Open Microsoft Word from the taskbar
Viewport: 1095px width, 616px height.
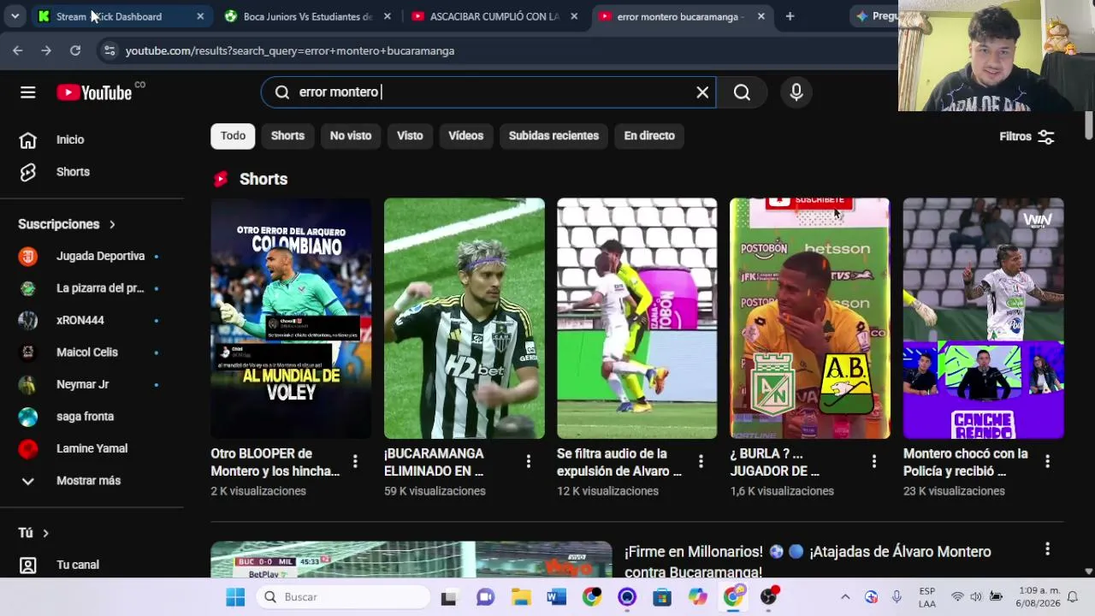[556, 597]
